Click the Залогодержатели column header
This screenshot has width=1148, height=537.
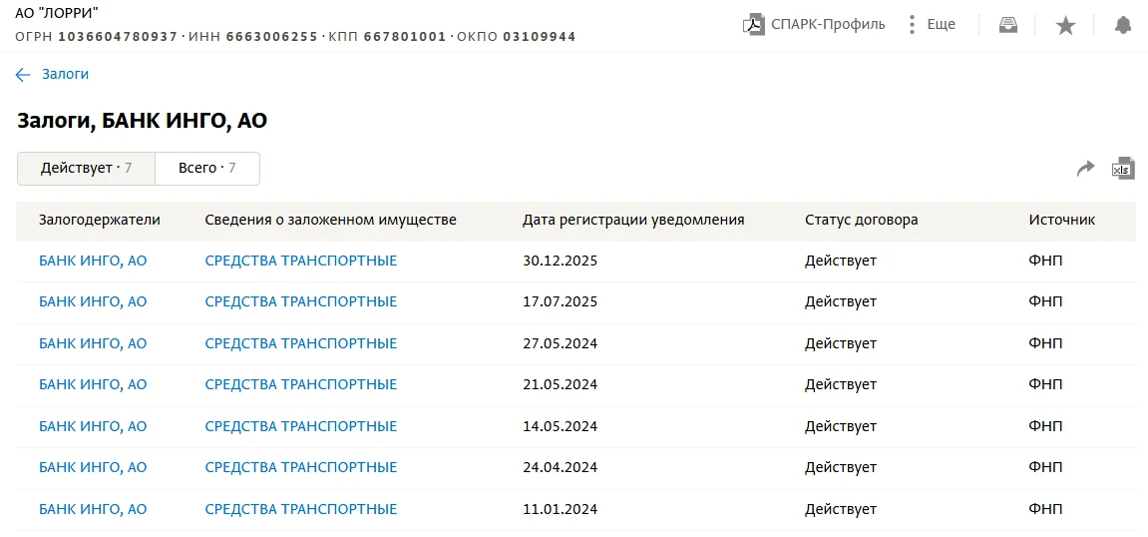click(100, 220)
